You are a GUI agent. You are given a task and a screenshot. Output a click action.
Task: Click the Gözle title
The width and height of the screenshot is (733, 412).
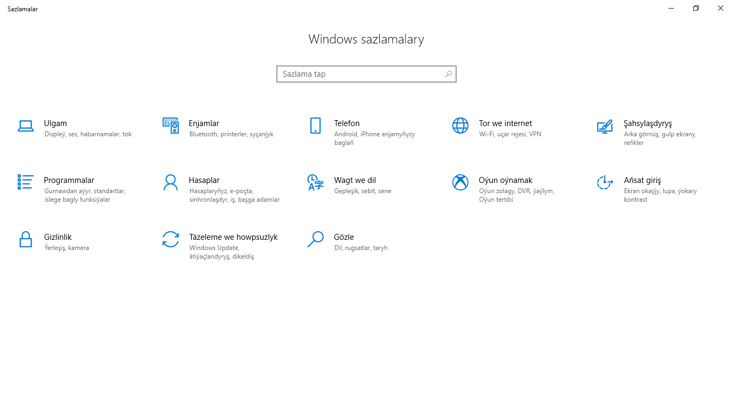344,237
